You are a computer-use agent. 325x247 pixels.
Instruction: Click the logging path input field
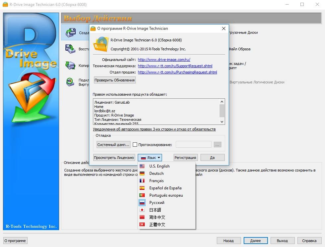194,144
